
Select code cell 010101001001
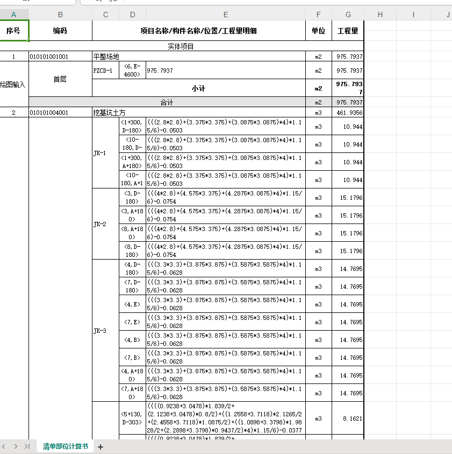point(60,57)
